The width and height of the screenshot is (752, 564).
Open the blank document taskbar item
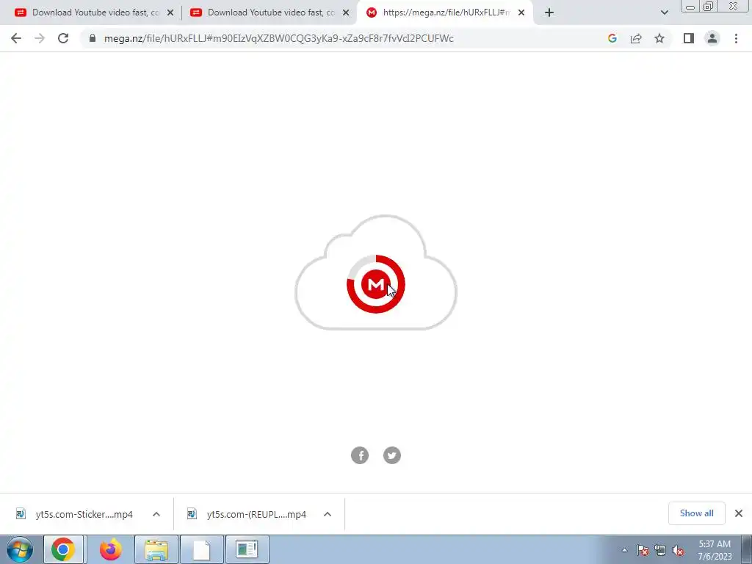pos(202,549)
